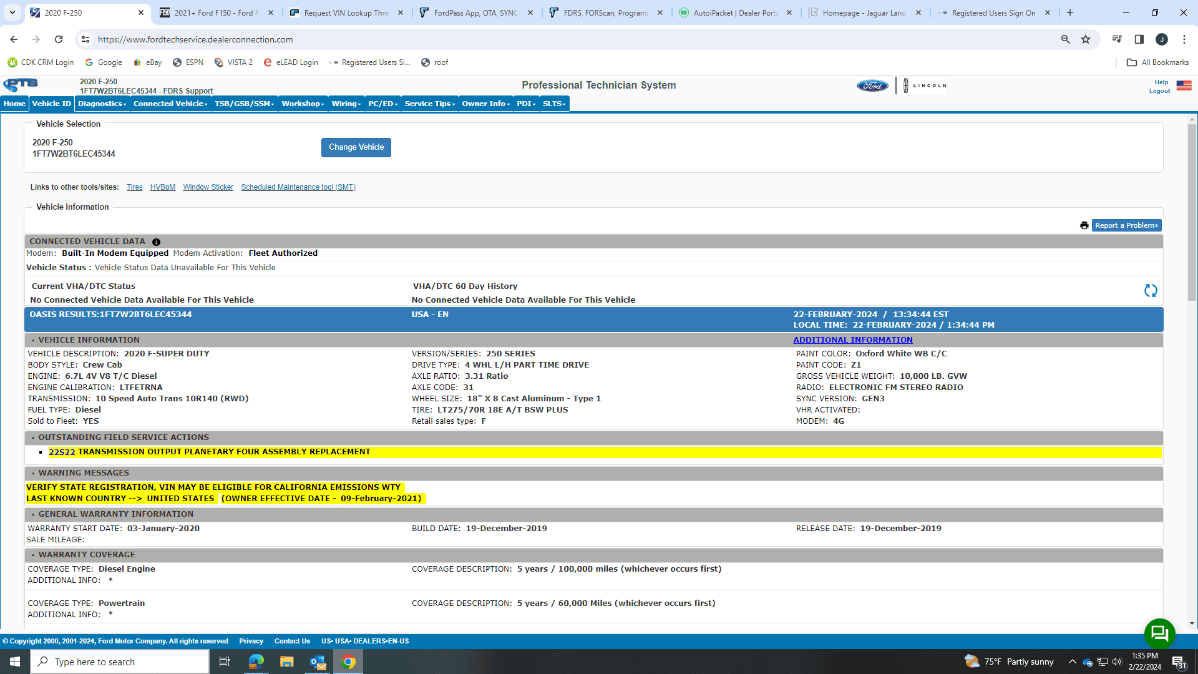Image resolution: width=1198 pixels, height=674 pixels.
Task: Open Owner Info dropdown menu
Action: [486, 104]
